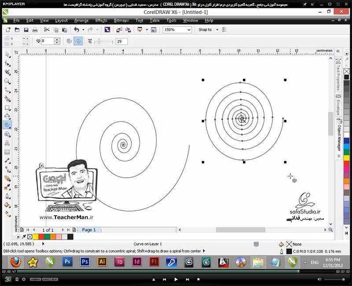The height and width of the screenshot is (286, 352).
Task: Open the Bitmaps menu
Action: pyautogui.click(x=121, y=20)
